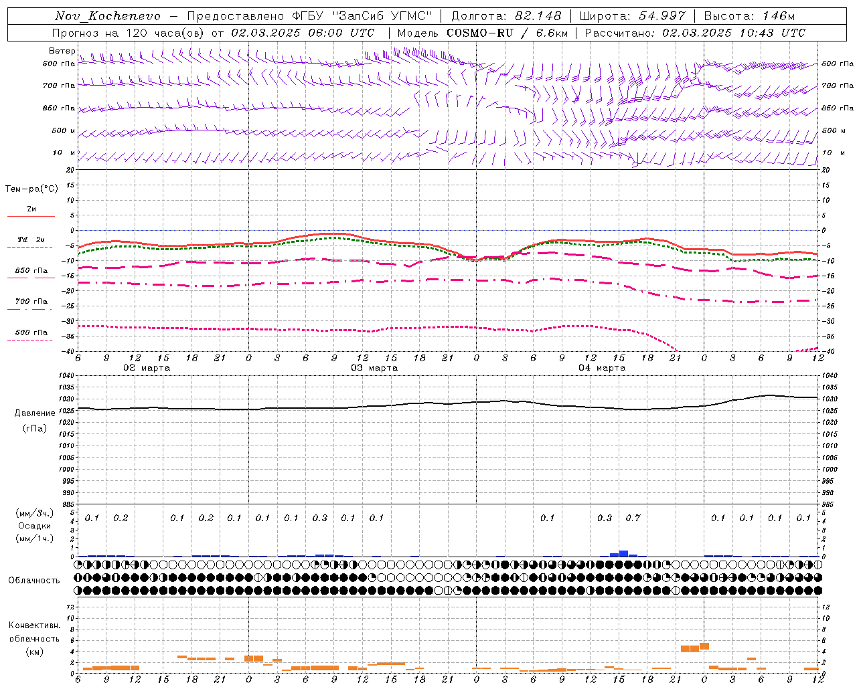Click the "Давление" pressure panel label

coord(35,413)
